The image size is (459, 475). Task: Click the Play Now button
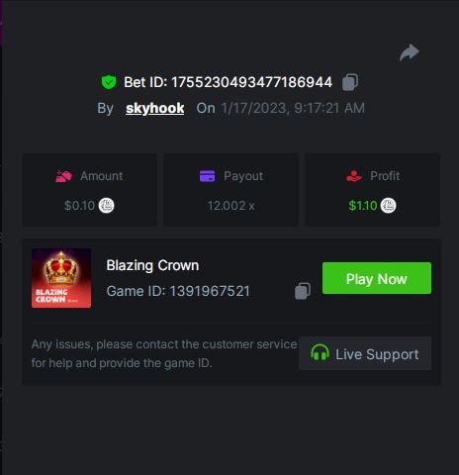tap(377, 278)
